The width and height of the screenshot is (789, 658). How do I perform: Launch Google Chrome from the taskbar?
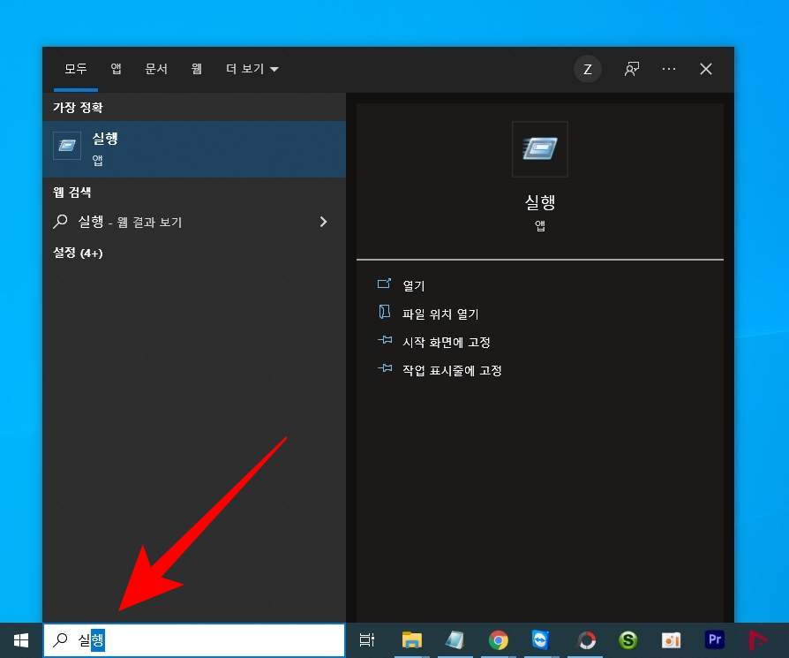click(499, 639)
